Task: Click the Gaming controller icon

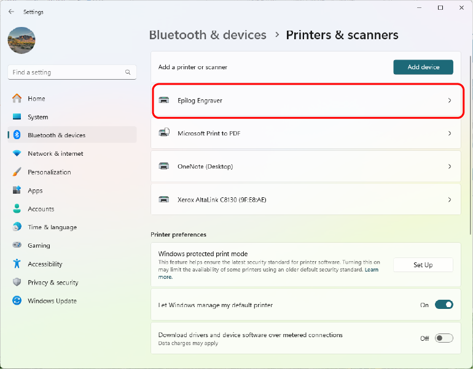Action: (17, 246)
